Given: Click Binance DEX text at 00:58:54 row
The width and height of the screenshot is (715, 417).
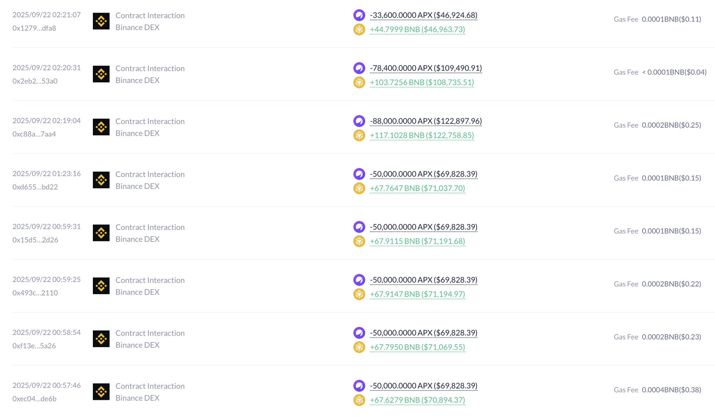Looking at the screenshot, I should coord(137,345).
